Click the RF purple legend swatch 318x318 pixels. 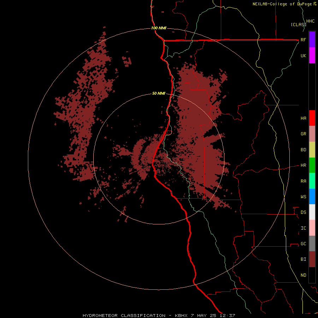(x=312, y=40)
